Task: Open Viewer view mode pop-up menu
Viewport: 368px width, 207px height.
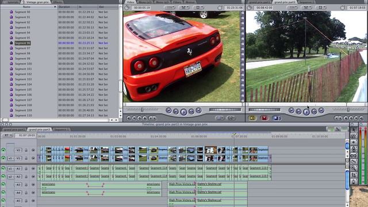Action: coord(198,7)
